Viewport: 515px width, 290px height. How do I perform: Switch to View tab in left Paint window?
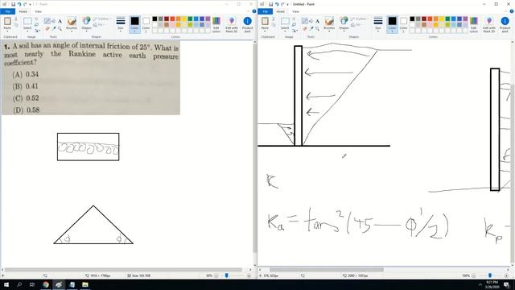pyautogui.click(x=38, y=11)
